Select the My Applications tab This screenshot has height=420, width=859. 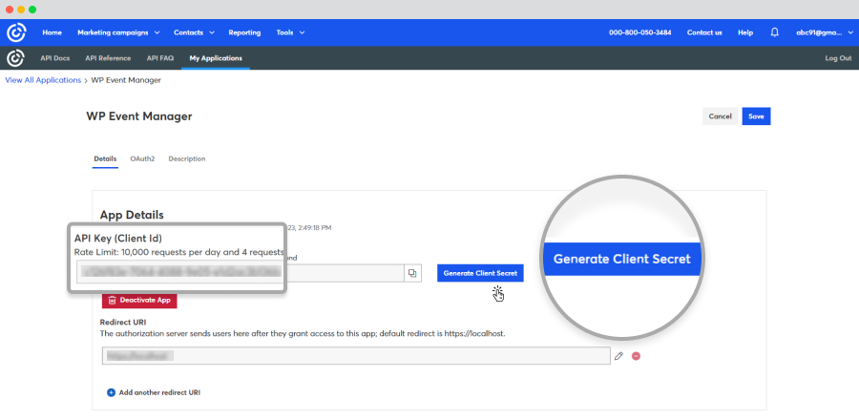coord(216,58)
